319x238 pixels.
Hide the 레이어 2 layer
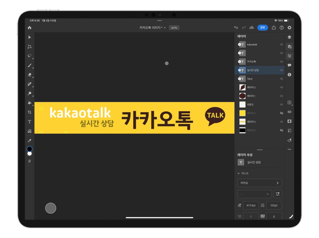pyautogui.click(x=282, y=87)
